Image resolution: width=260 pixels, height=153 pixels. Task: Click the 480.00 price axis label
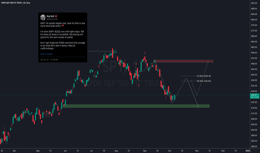point(254,20)
